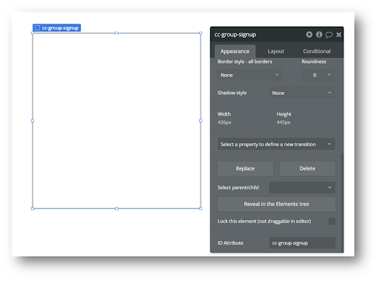This screenshot has width=379, height=281.
Task: Open the info icon in the property panel
Action: [x=319, y=34]
